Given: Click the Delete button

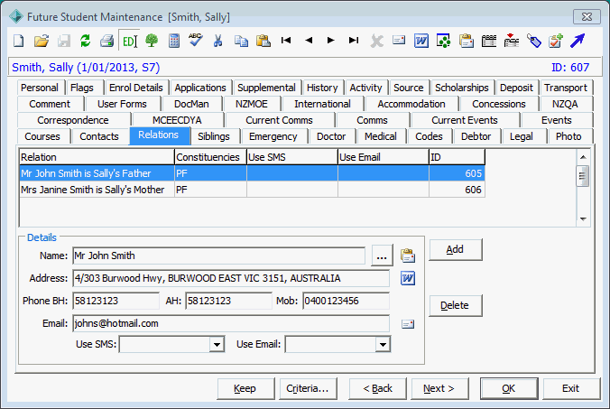Looking at the screenshot, I should point(455,305).
